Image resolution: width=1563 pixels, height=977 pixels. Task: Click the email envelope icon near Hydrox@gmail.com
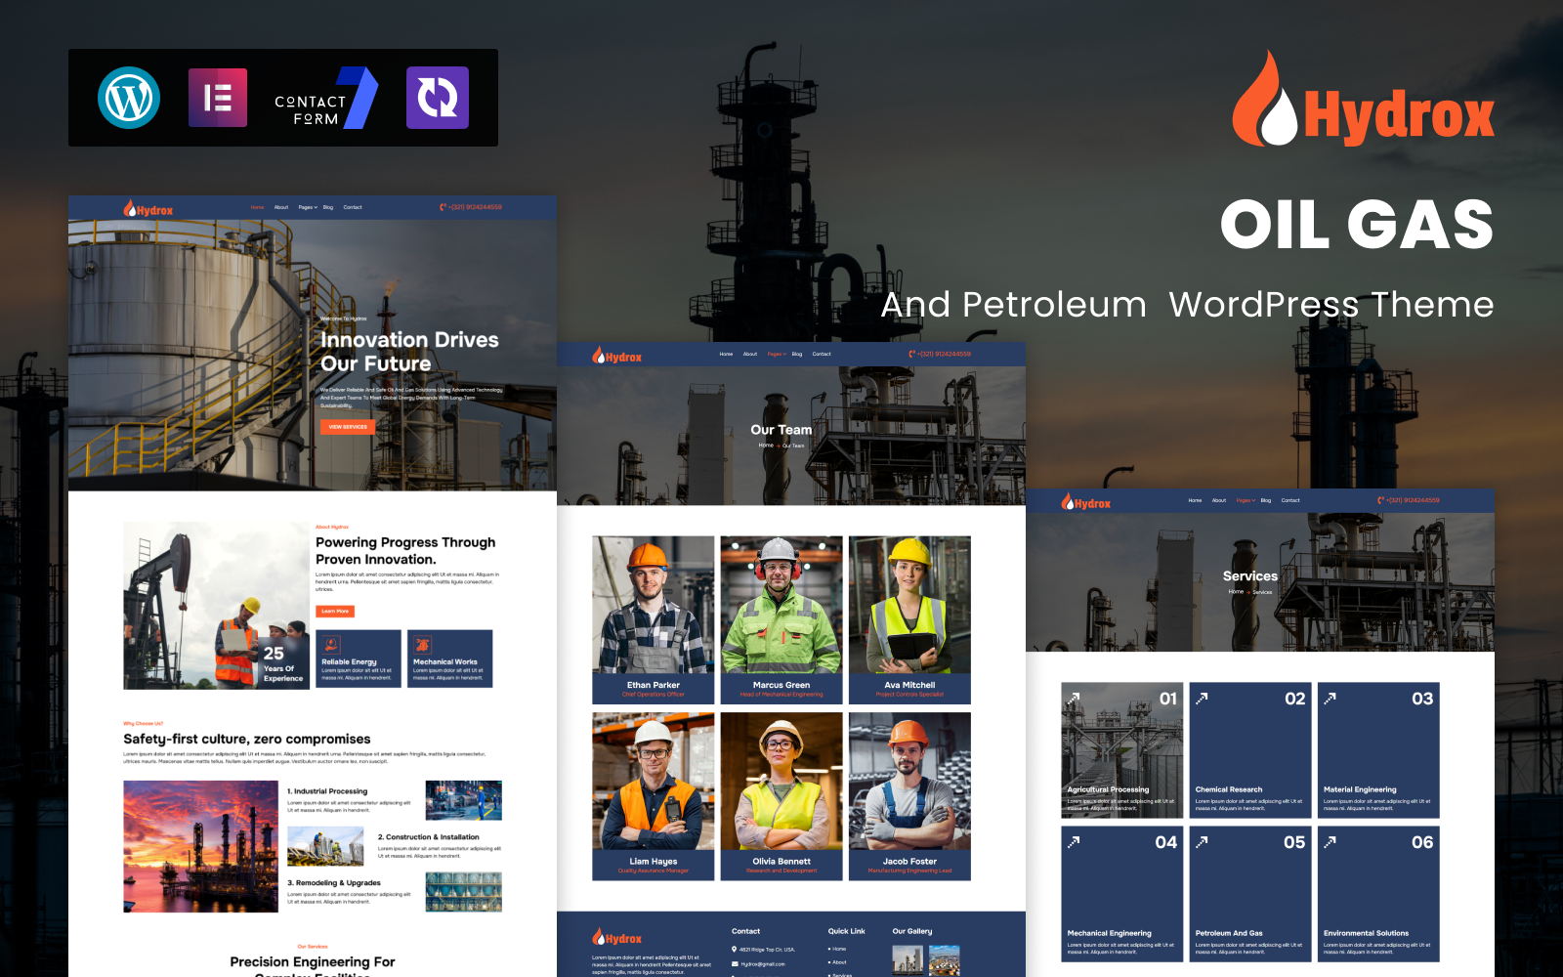click(x=734, y=963)
